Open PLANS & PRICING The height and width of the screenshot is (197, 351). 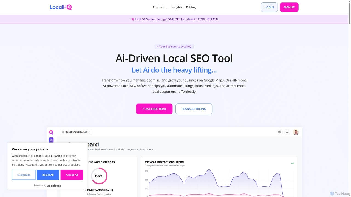(194, 109)
